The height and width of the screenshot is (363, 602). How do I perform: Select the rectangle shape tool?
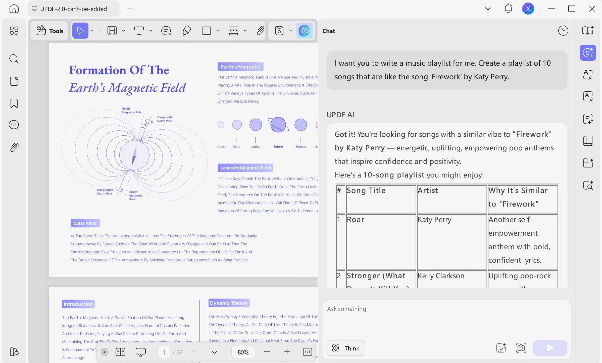click(206, 31)
